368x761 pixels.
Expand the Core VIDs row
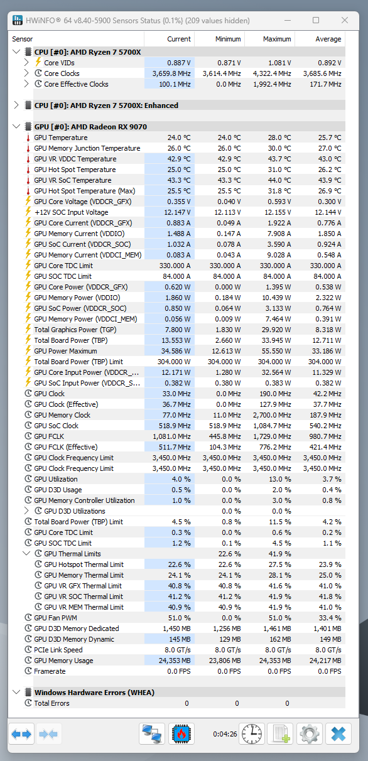click(x=26, y=63)
